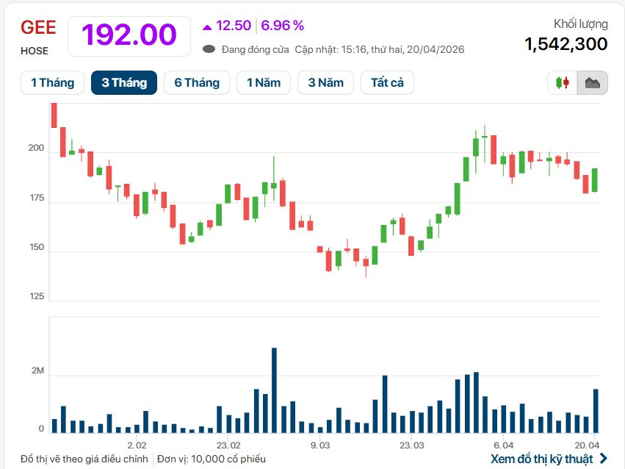Select the 1 Năm time range
Viewport: 625px width, 469px height.
click(264, 83)
